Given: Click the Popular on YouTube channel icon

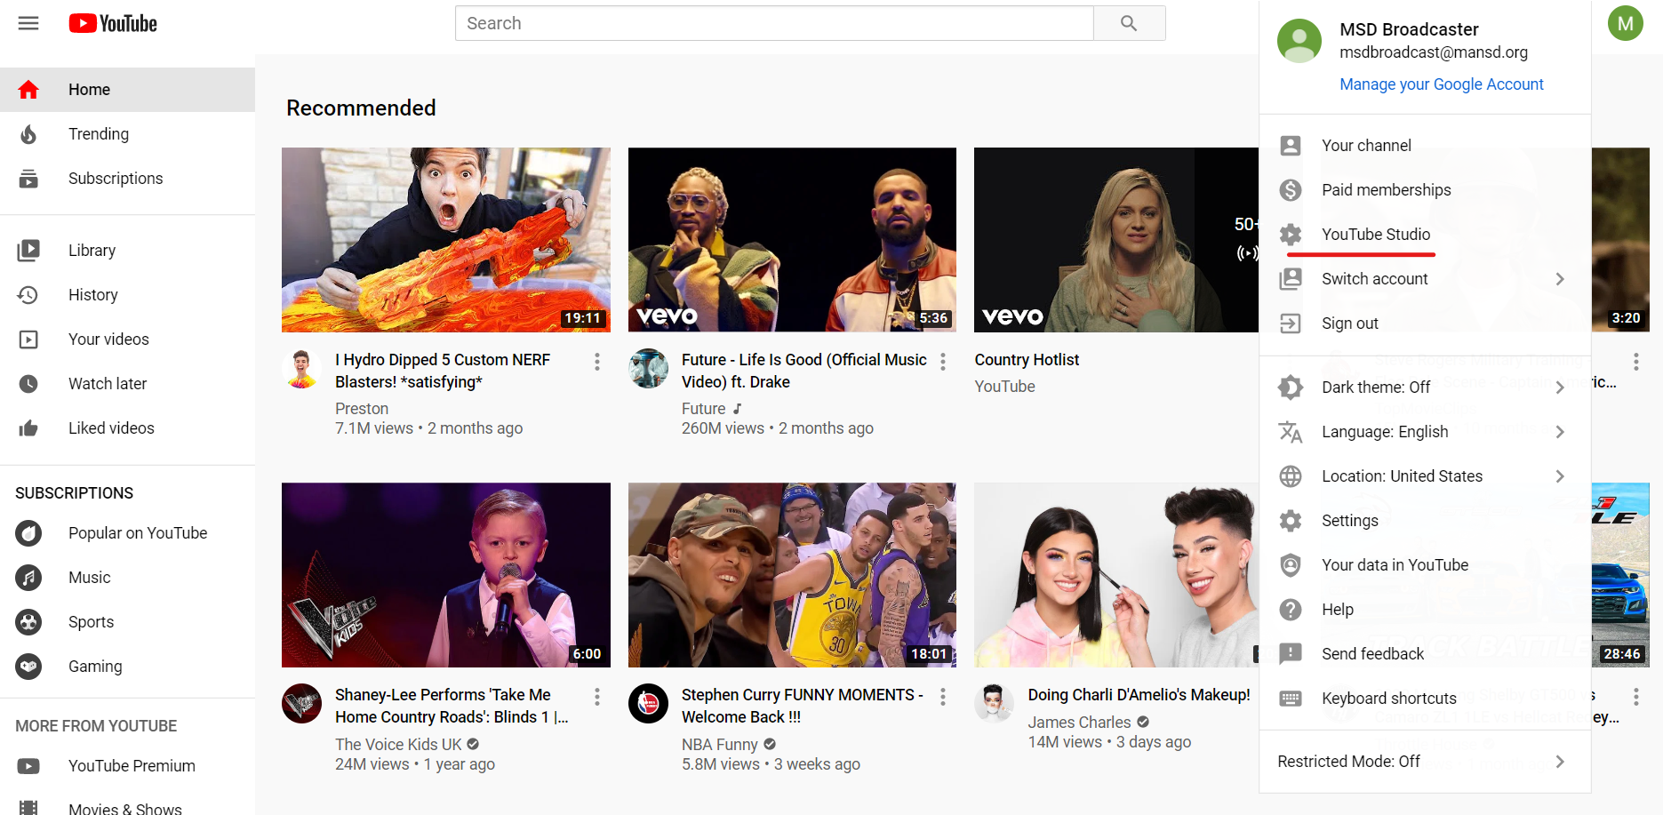Looking at the screenshot, I should click(x=28, y=533).
